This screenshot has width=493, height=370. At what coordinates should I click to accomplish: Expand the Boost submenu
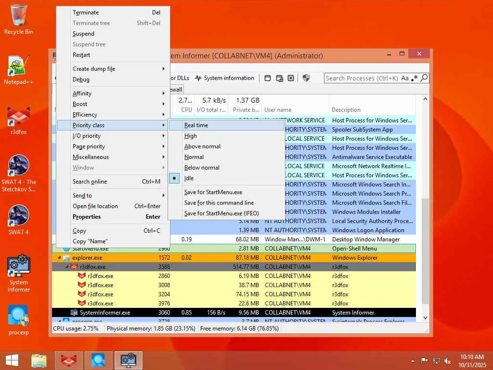coord(113,104)
